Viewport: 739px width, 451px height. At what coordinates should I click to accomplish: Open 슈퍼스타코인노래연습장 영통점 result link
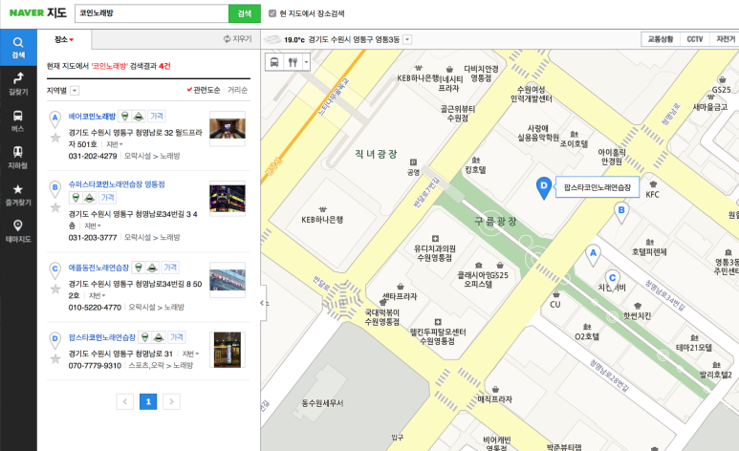(117, 184)
